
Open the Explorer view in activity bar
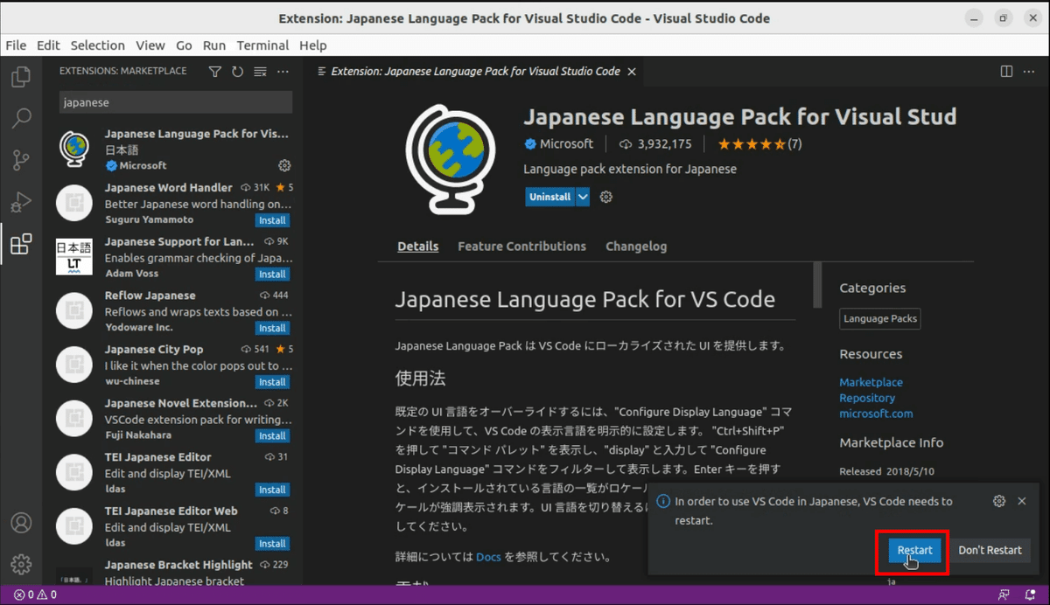coord(21,77)
